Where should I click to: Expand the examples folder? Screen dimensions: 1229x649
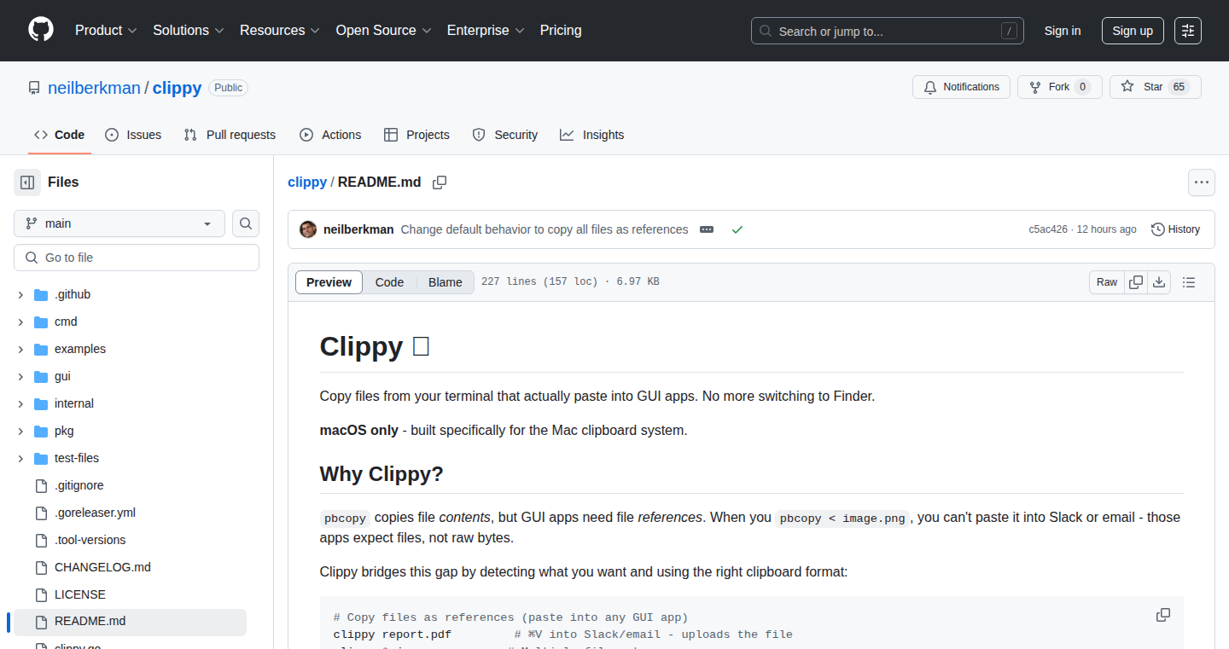[x=20, y=349]
